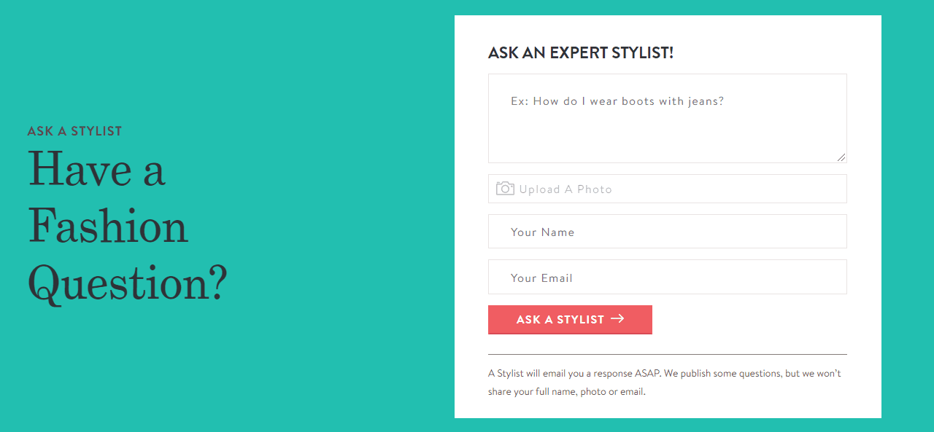934x432 pixels.
Task: Click the small "Ask a Stylist" label above the headline
Action: [74, 131]
